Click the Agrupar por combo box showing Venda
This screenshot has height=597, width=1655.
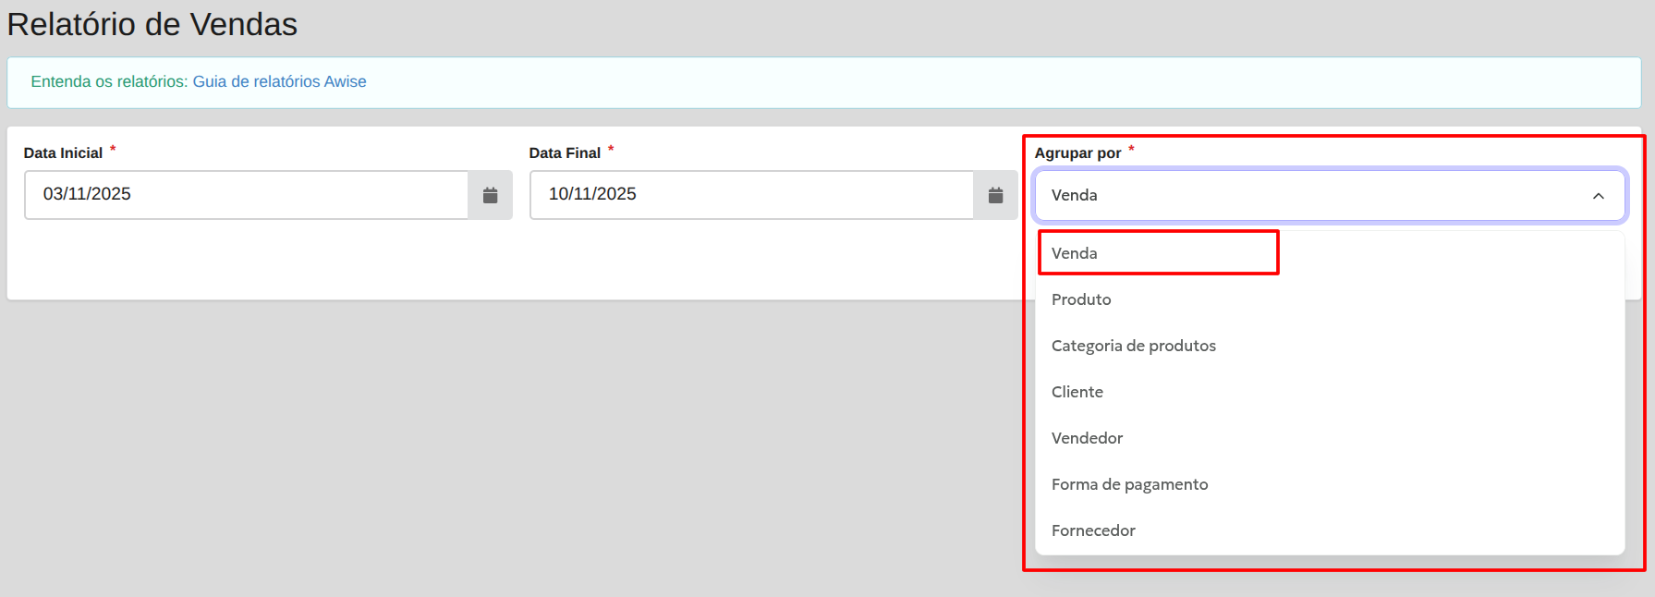(x=1312, y=195)
